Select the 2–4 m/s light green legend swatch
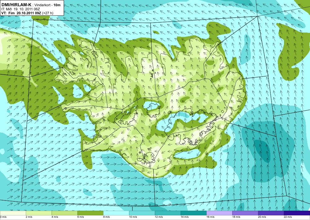 39,213
